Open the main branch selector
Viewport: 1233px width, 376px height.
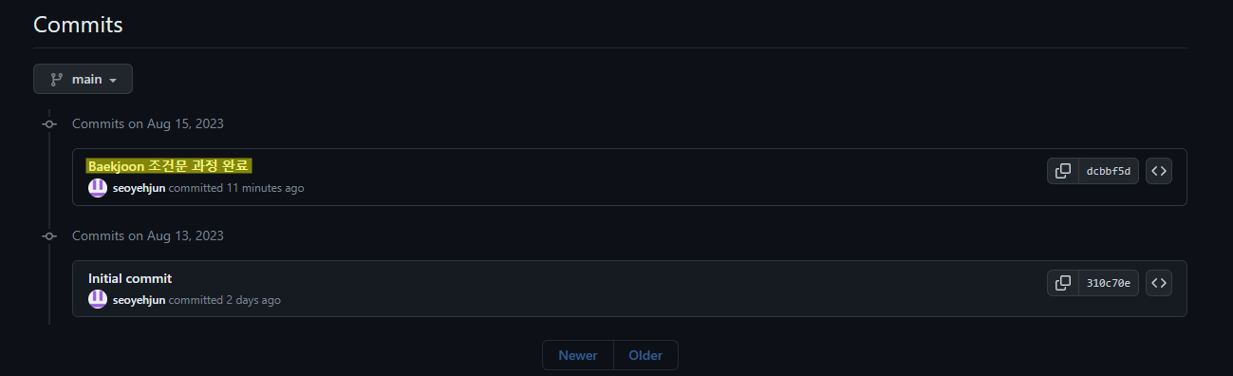tap(83, 80)
